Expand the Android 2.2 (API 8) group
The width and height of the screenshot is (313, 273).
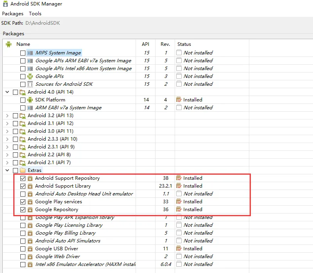tap(7, 155)
